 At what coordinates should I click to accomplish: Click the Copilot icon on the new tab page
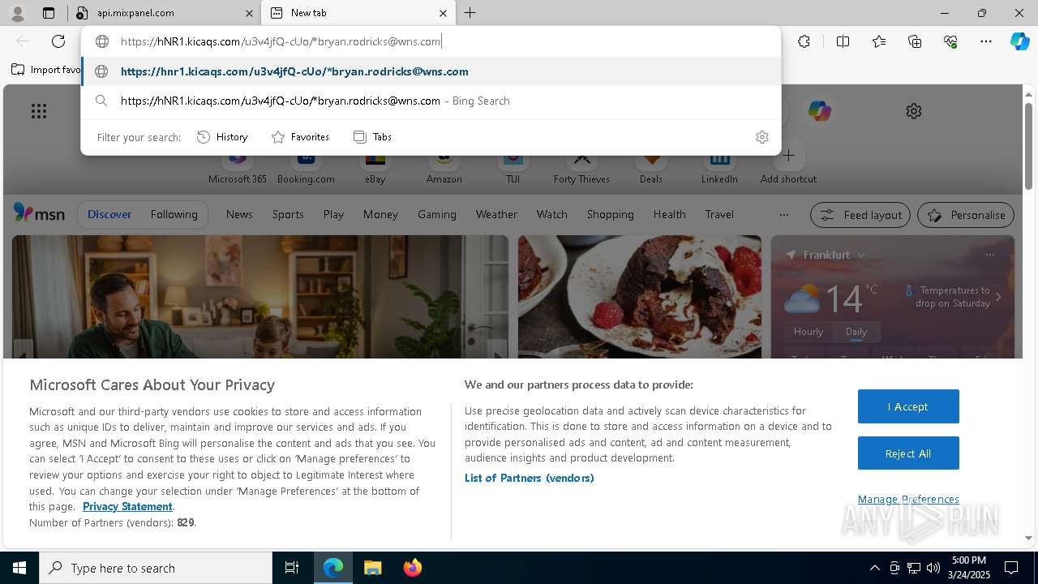[x=819, y=111]
